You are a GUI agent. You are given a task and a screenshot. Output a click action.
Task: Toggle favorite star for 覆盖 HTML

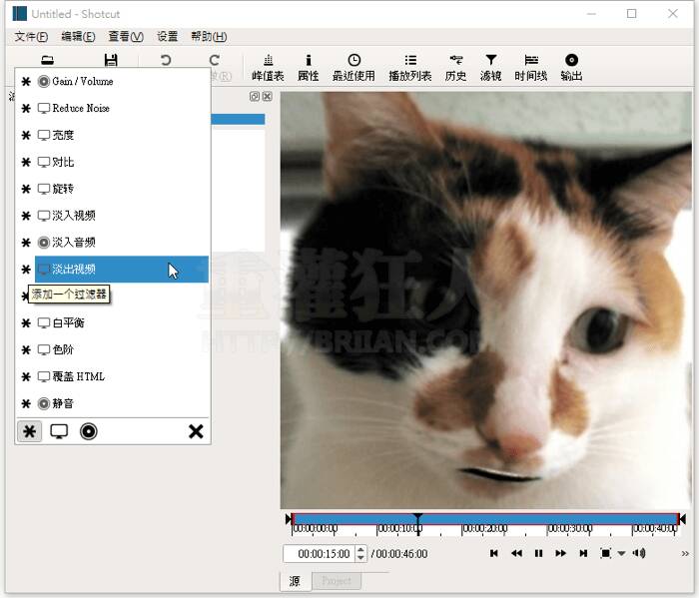(x=26, y=376)
